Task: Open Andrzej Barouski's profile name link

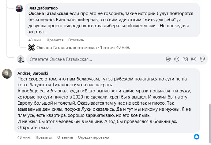Action: 33,73
